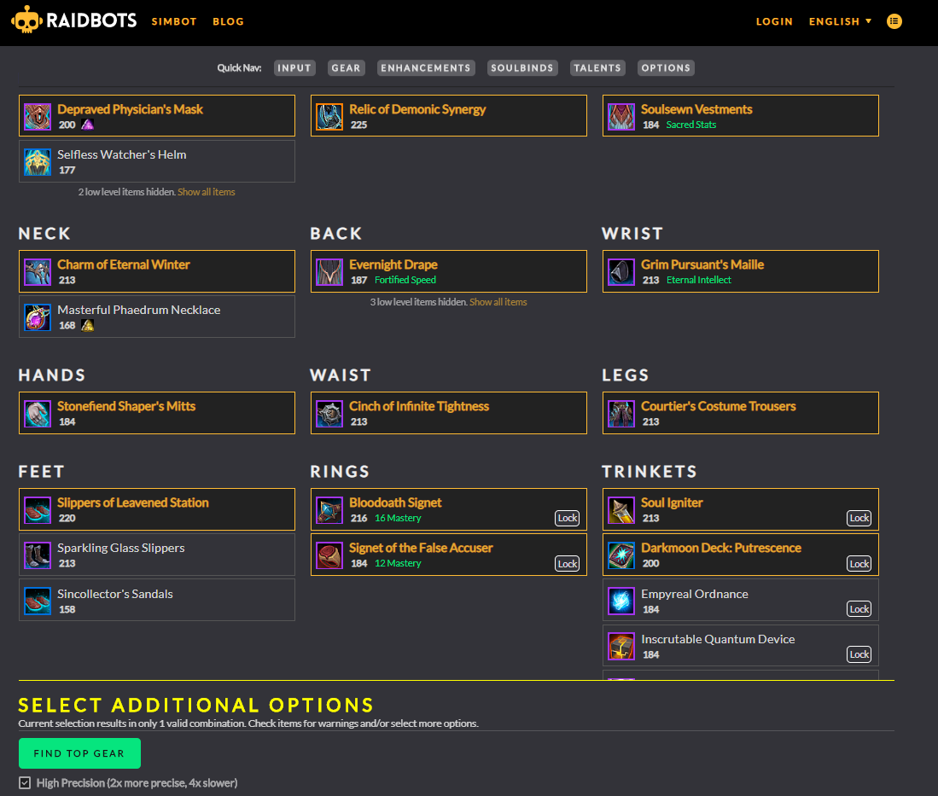The height and width of the screenshot is (796, 938).
Task: Click Sparkling Glass Slippers icon
Action: pyautogui.click(x=37, y=555)
